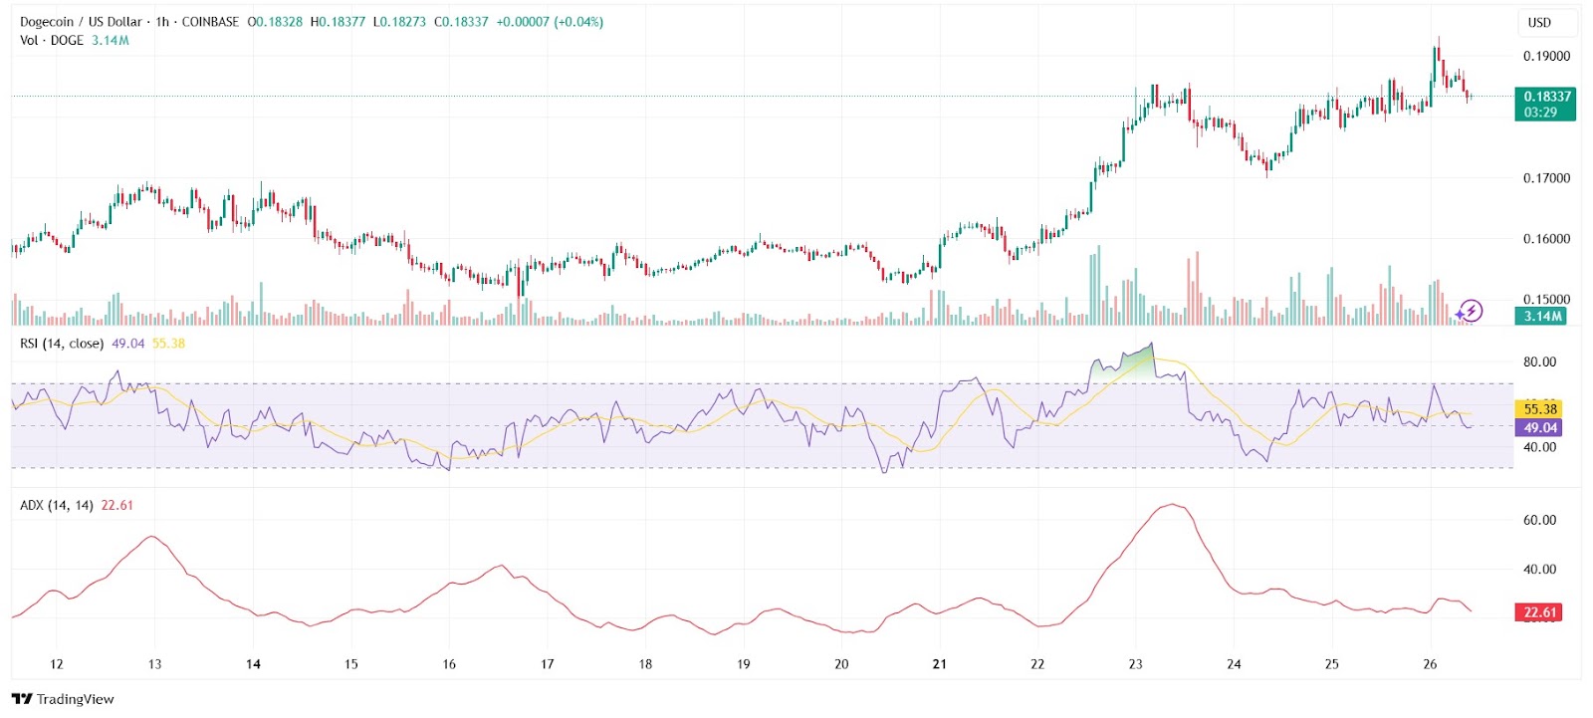Click the purple lightning bolt icon
The height and width of the screenshot is (718, 1593).
1470,312
